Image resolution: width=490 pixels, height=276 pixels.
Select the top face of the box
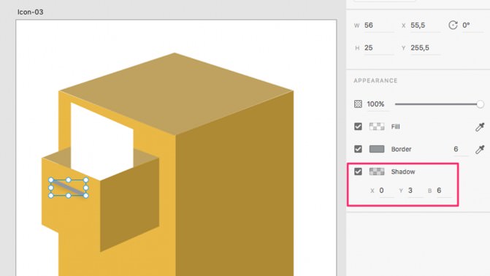[x=175, y=93]
